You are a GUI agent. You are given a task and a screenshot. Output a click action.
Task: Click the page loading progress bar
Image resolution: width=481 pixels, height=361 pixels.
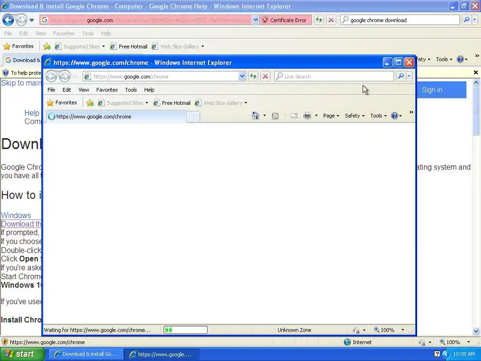click(185, 330)
